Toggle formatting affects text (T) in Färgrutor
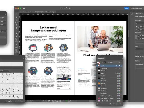Screen dimensions: 144x108 [x=105, y=62]
